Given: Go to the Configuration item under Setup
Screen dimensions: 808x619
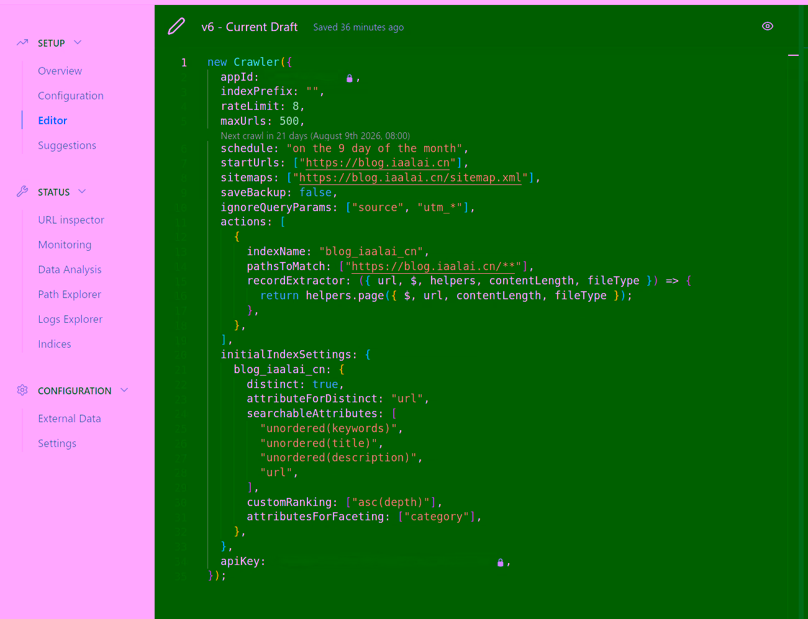Looking at the screenshot, I should click(x=71, y=96).
